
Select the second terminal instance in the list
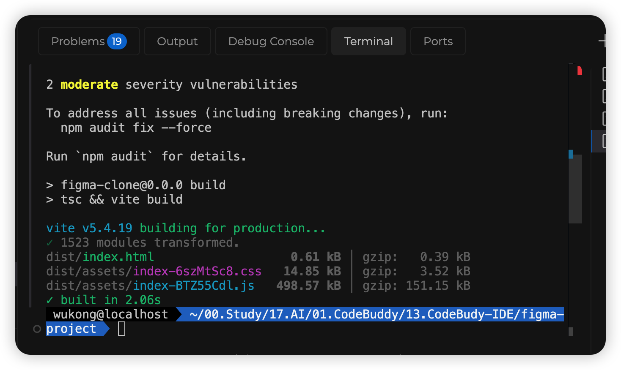click(604, 96)
